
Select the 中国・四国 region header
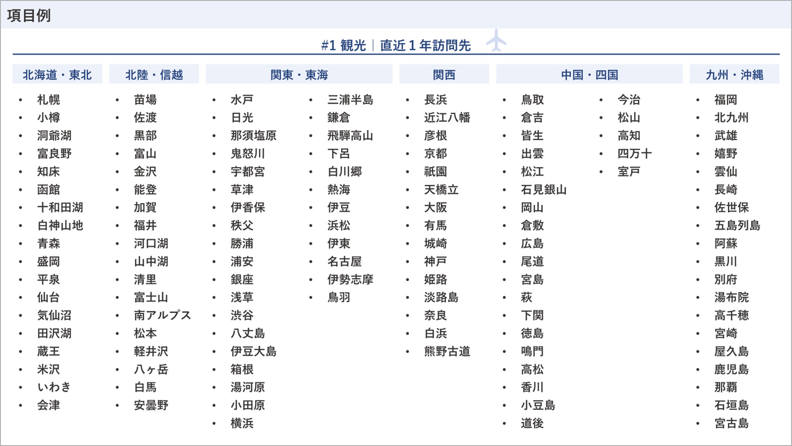(589, 75)
